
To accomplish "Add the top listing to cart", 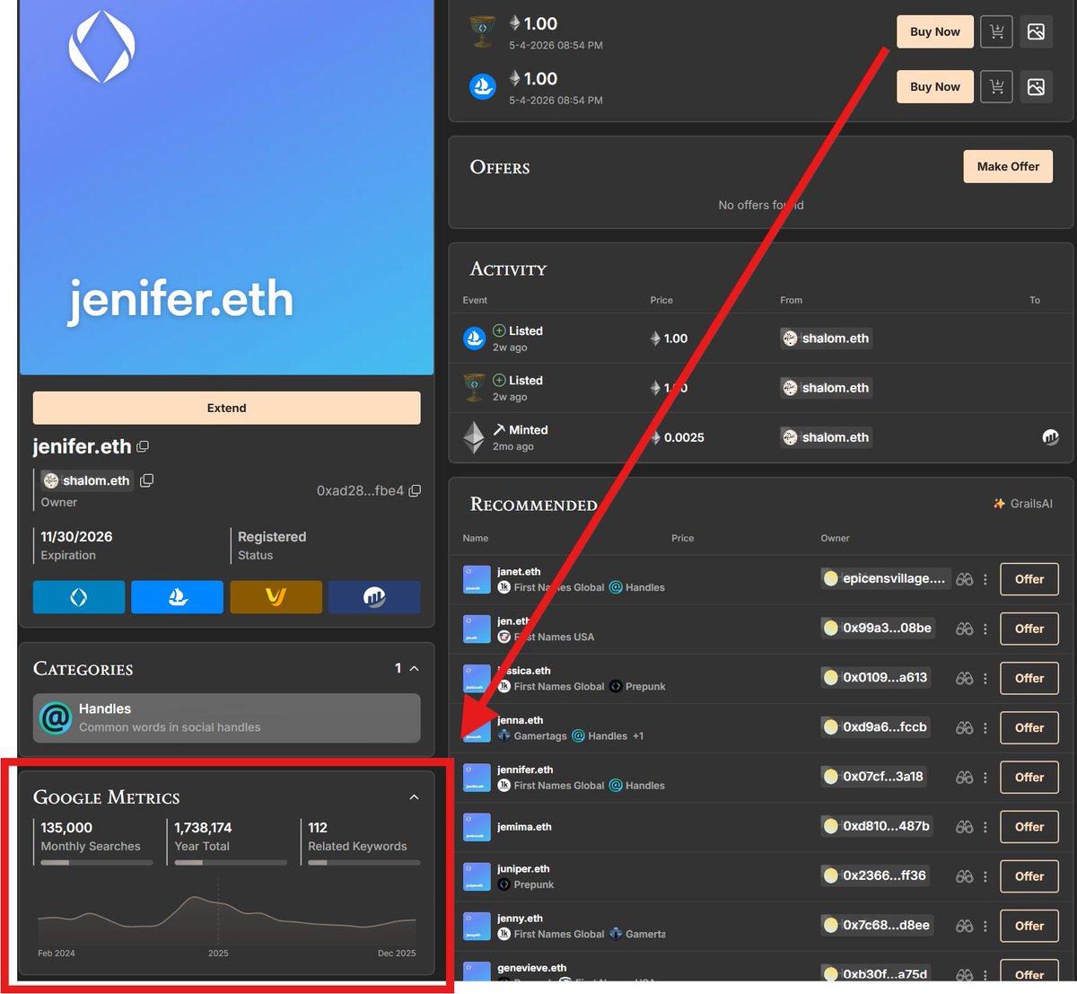I will (x=996, y=31).
